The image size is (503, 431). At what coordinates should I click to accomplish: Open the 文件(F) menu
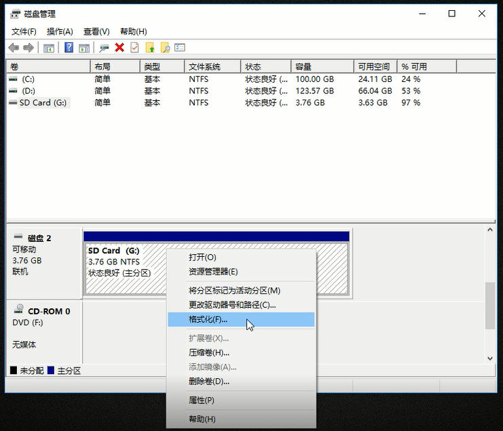coord(24,31)
